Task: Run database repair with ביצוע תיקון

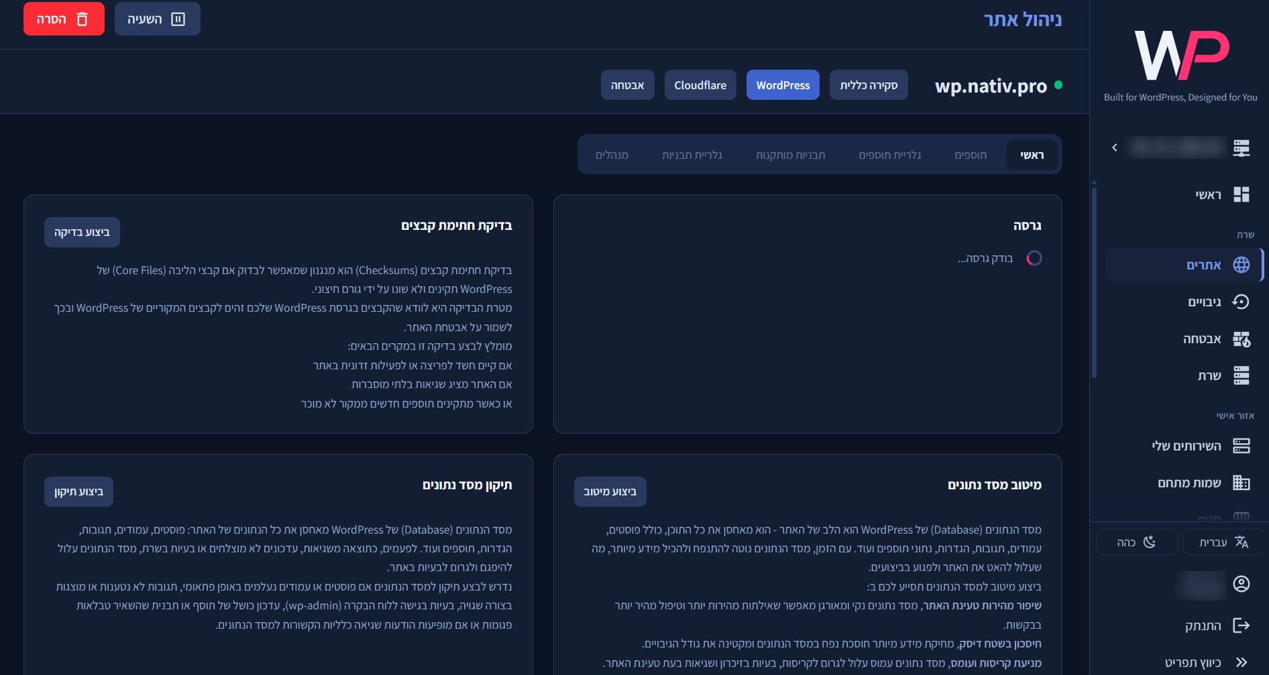Action: pos(78,491)
